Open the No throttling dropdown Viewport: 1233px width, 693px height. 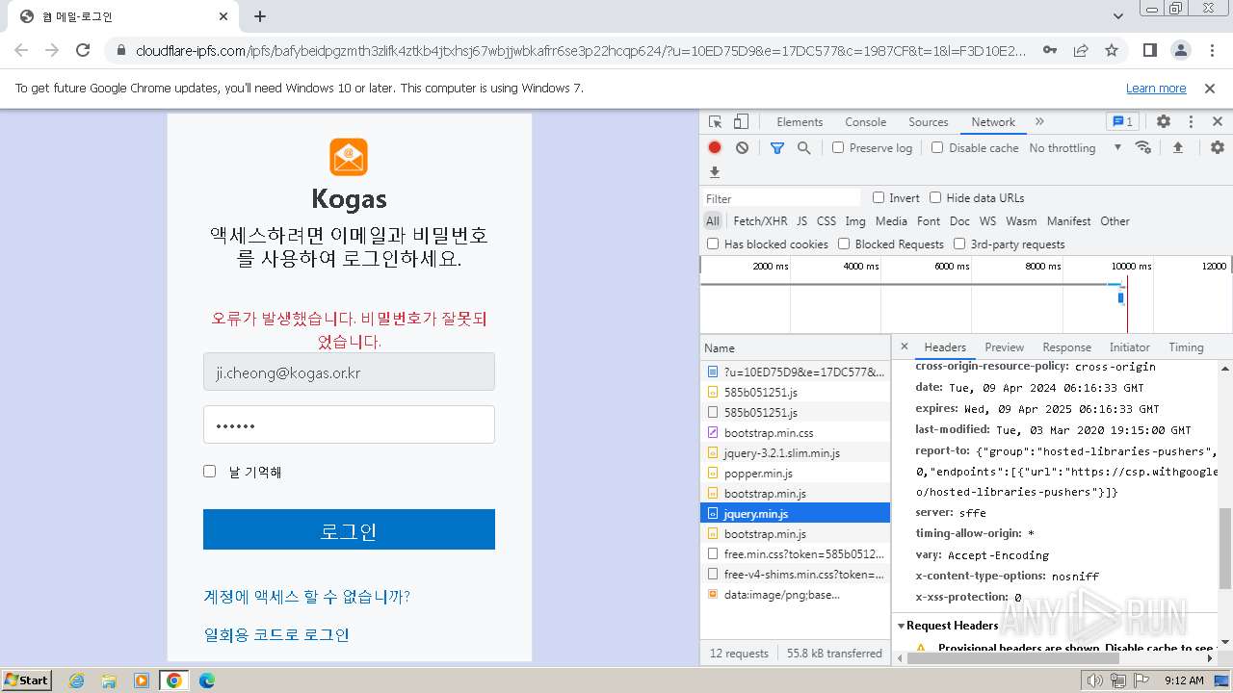(1075, 147)
